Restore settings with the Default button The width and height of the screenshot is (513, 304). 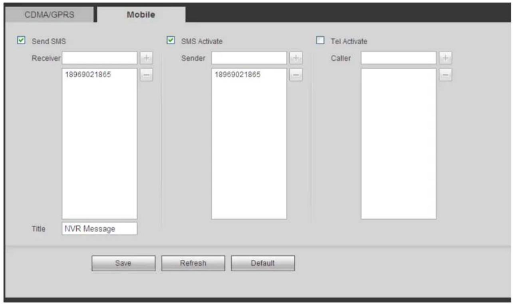tap(262, 263)
